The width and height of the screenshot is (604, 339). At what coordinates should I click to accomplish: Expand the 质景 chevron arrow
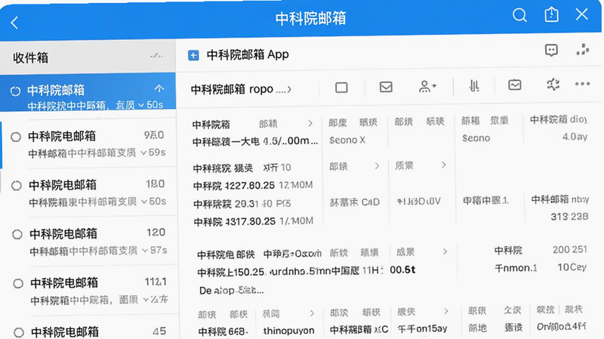pos(444,165)
